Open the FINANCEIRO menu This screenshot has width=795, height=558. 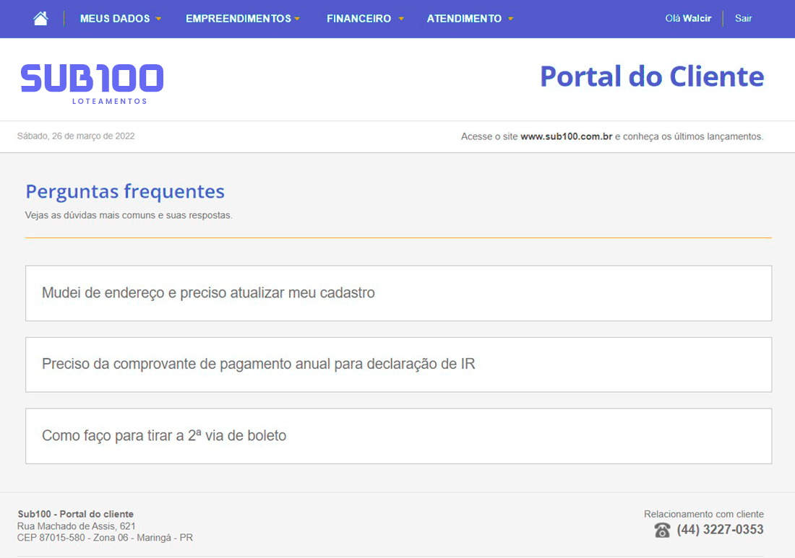point(358,18)
